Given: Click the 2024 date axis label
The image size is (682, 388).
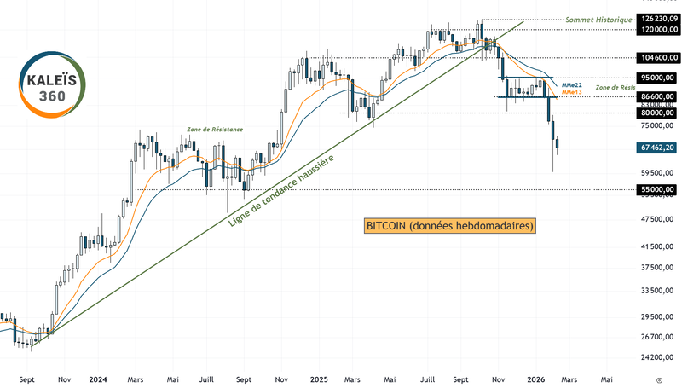Looking at the screenshot, I should (98, 379).
